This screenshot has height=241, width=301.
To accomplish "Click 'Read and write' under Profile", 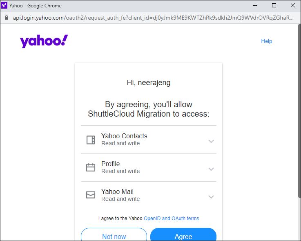I will click(120, 171).
